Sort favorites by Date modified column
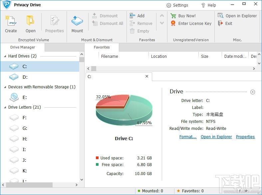Viewport: 262px width, 195px height. 235,56
